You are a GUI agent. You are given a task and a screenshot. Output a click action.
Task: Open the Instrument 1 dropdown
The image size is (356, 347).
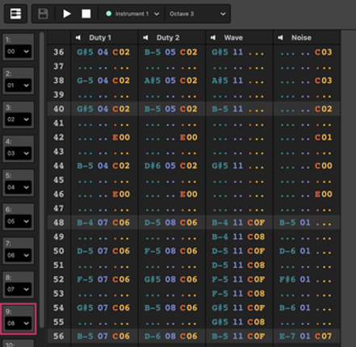tap(132, 14)
